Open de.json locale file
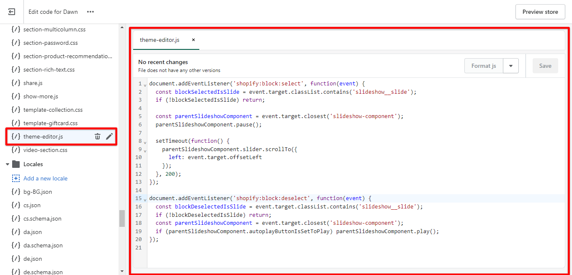 [x=33, y=259]
